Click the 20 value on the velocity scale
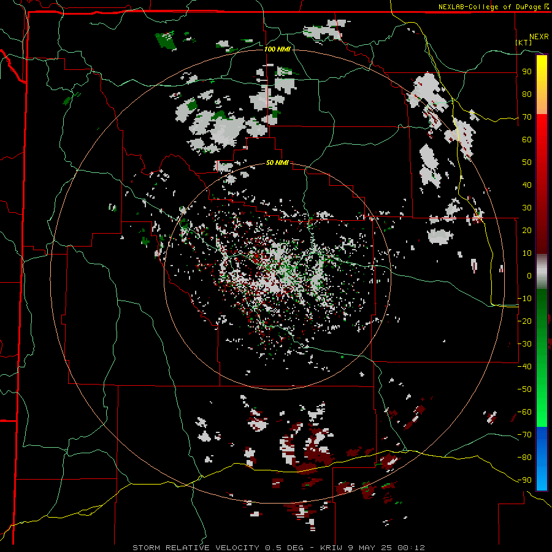 (x=527, y=231)
